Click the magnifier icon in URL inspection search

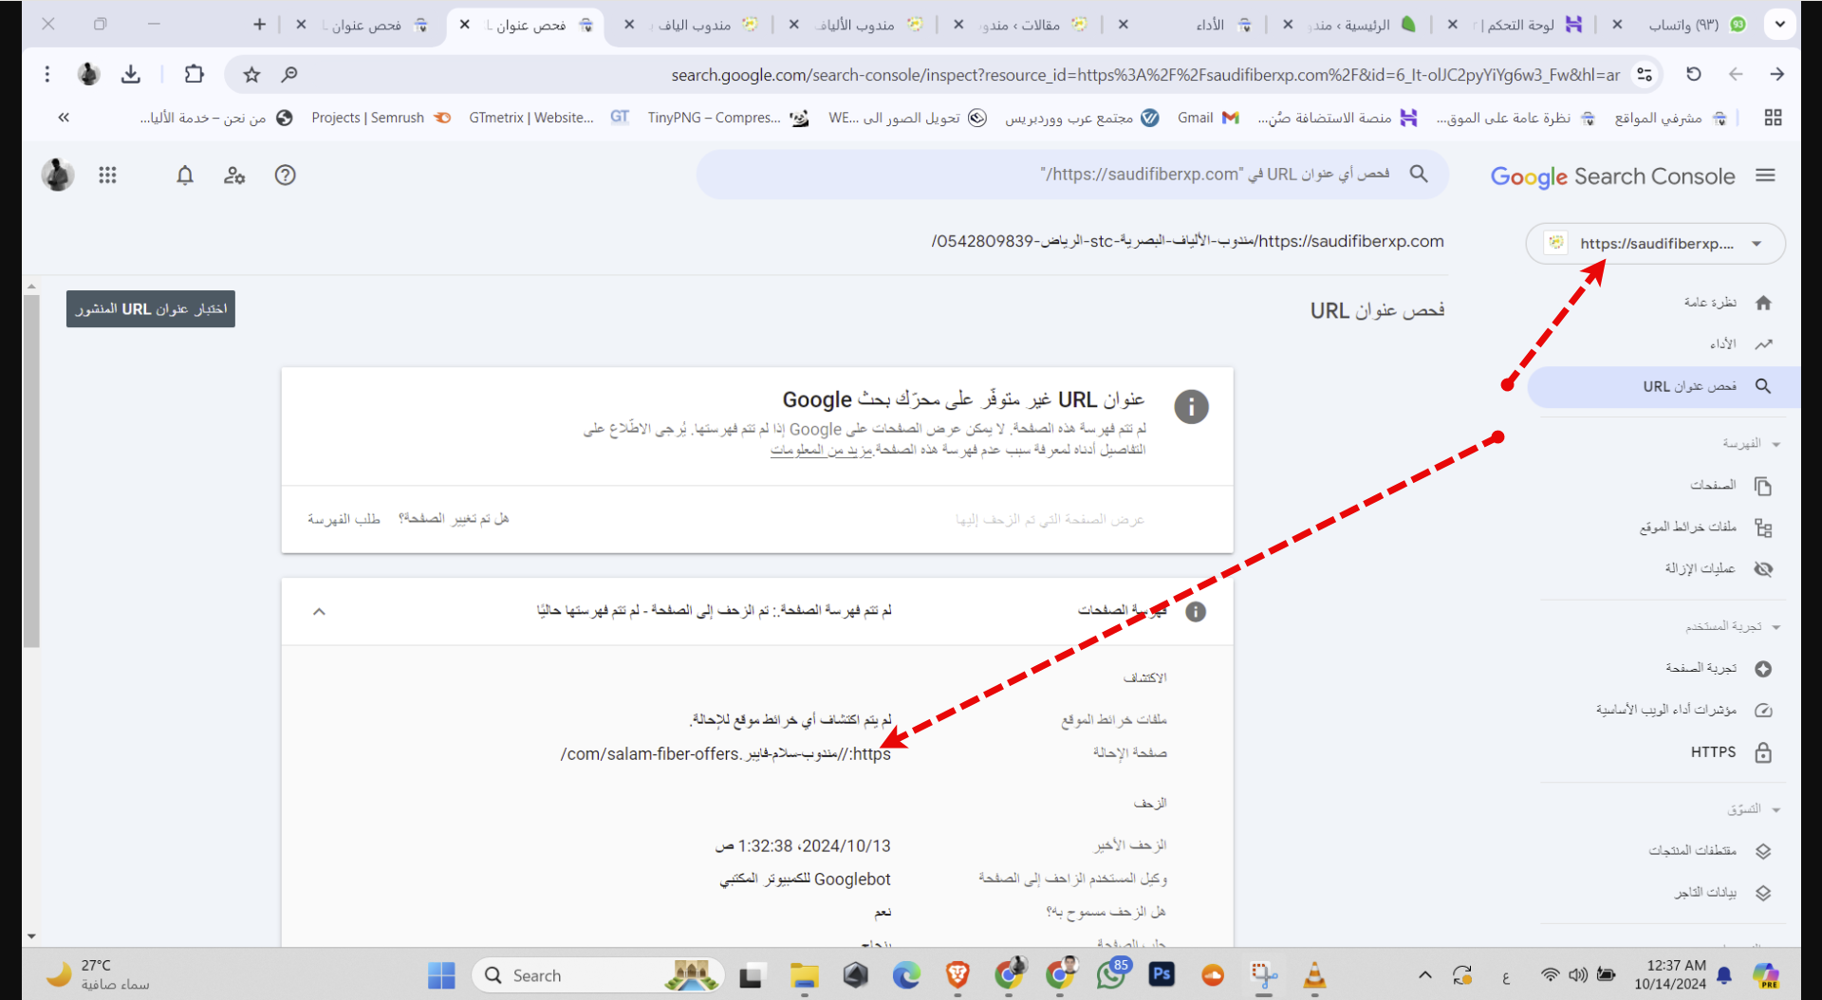1419,174
